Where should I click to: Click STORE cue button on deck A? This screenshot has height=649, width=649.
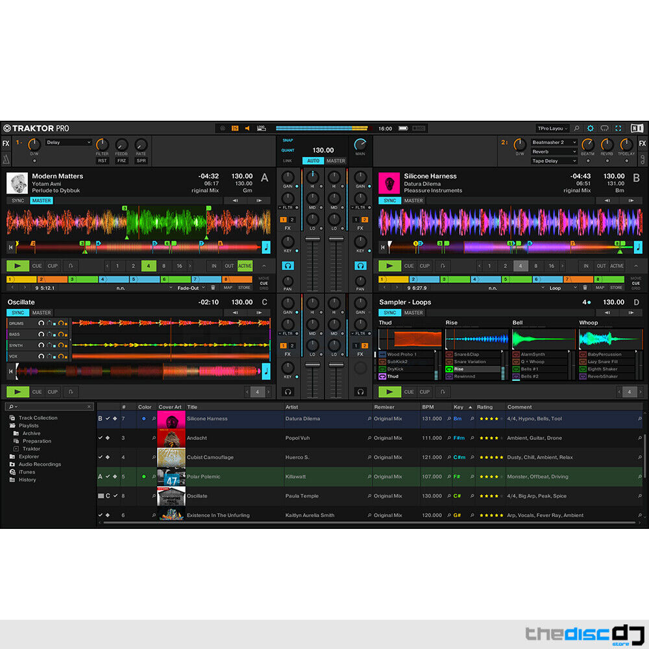point(244,288)
